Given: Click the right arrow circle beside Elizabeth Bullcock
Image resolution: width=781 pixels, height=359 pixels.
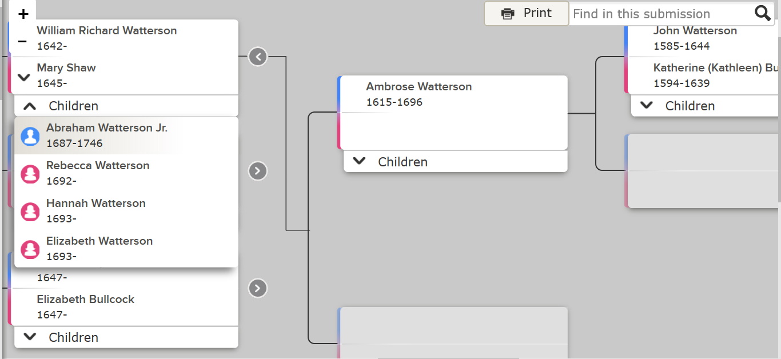Looking at the screenshot, I should 258,288.
